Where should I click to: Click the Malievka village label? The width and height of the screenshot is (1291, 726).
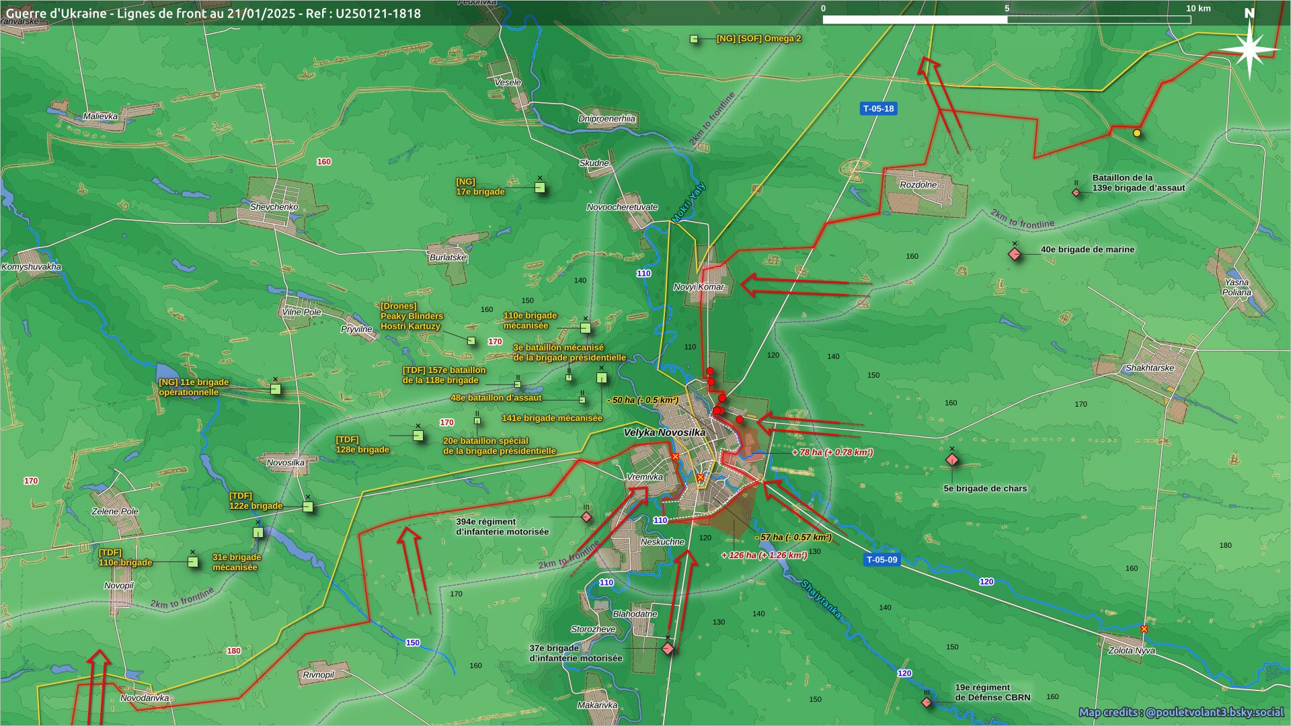100,117
